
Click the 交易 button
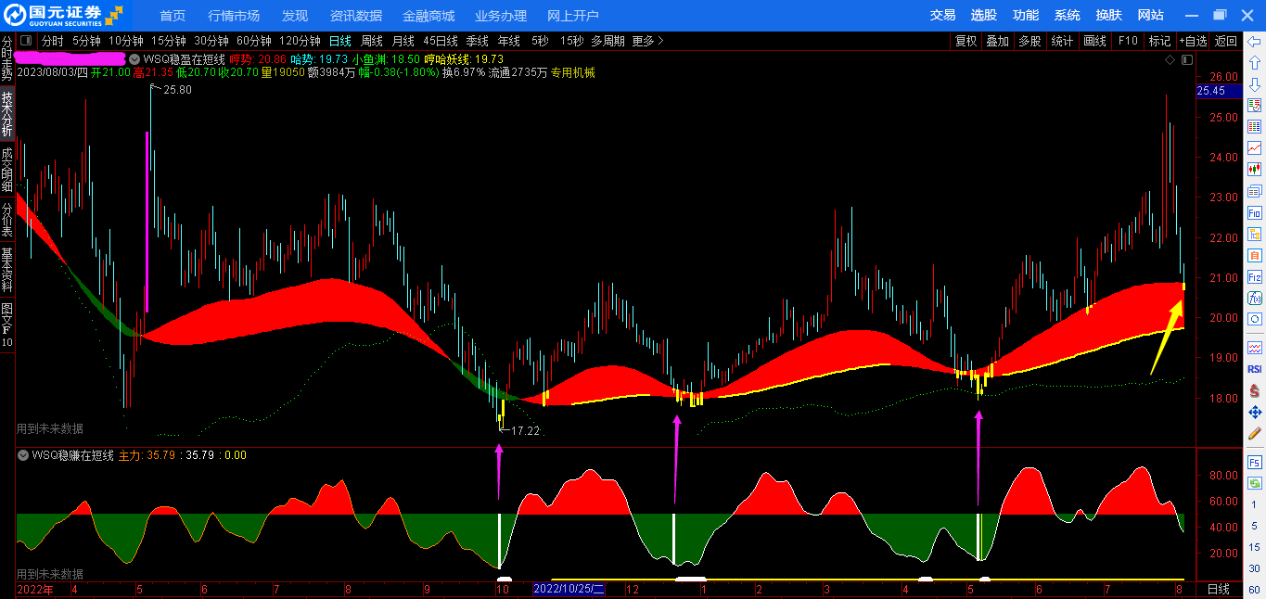coord(943,15)
